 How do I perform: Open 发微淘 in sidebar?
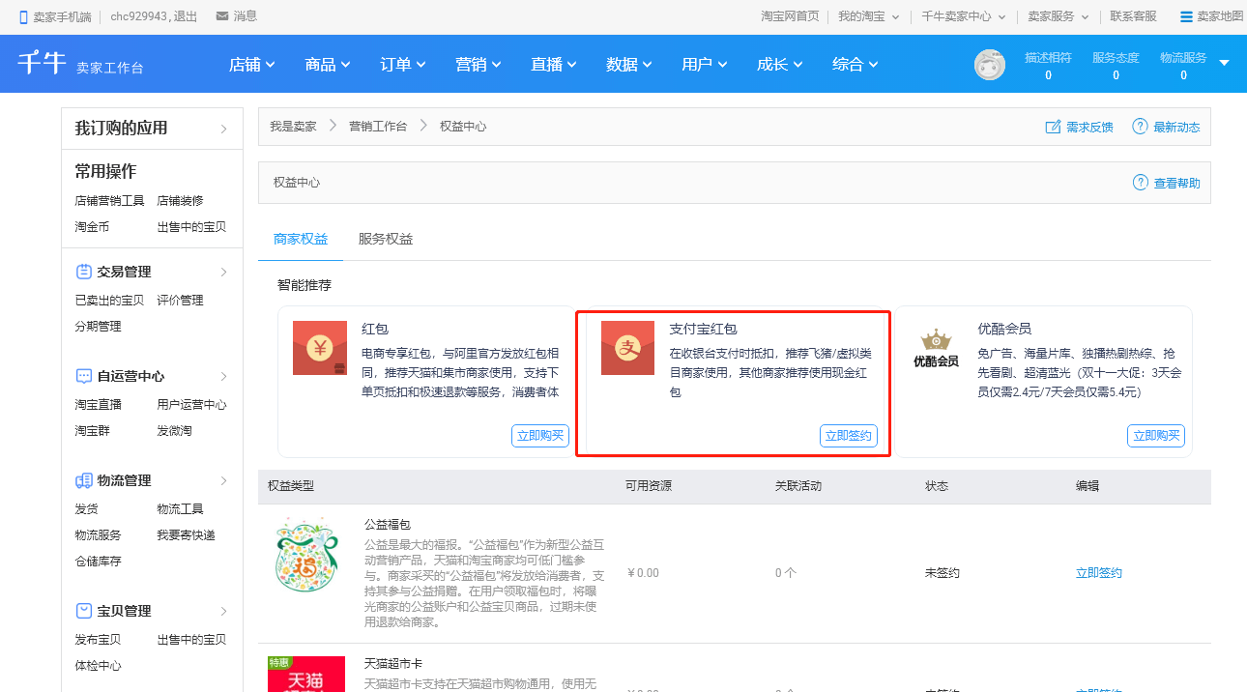click(x=174, y=431)
